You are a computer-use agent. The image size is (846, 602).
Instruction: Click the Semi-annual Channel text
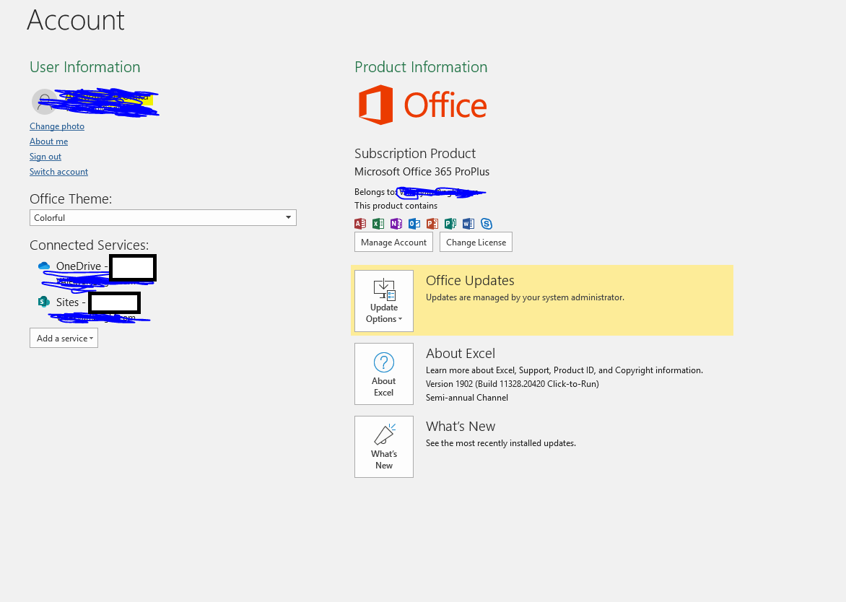pyautogui.click(x=467, y=398)
